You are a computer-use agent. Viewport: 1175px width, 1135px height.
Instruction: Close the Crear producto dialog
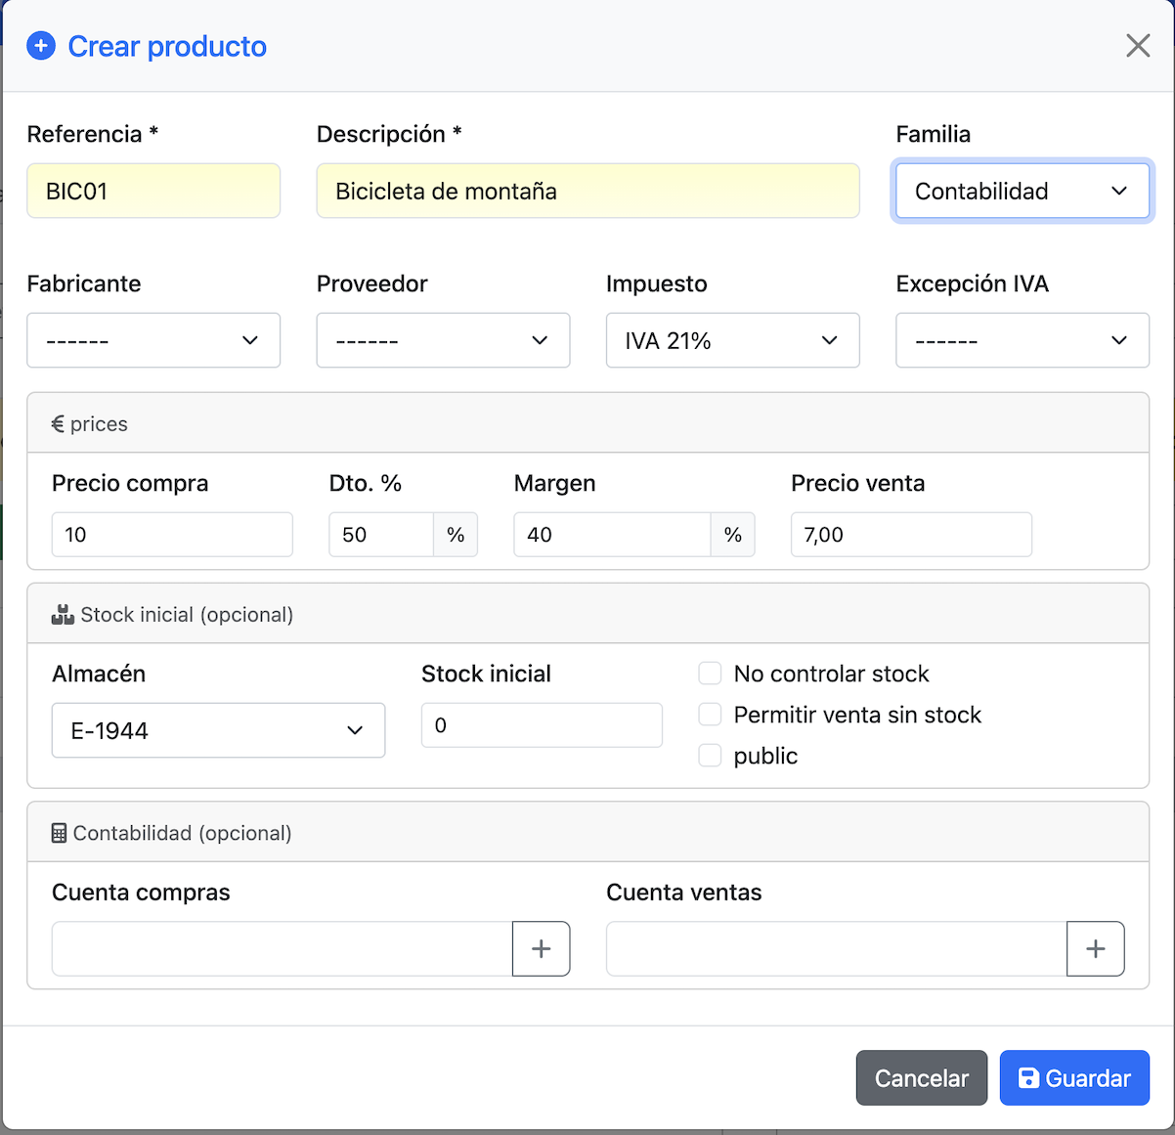pyautogui.click(x=1137, y=46)
